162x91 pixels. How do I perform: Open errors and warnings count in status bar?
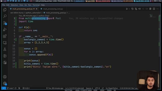pos(26,88)
